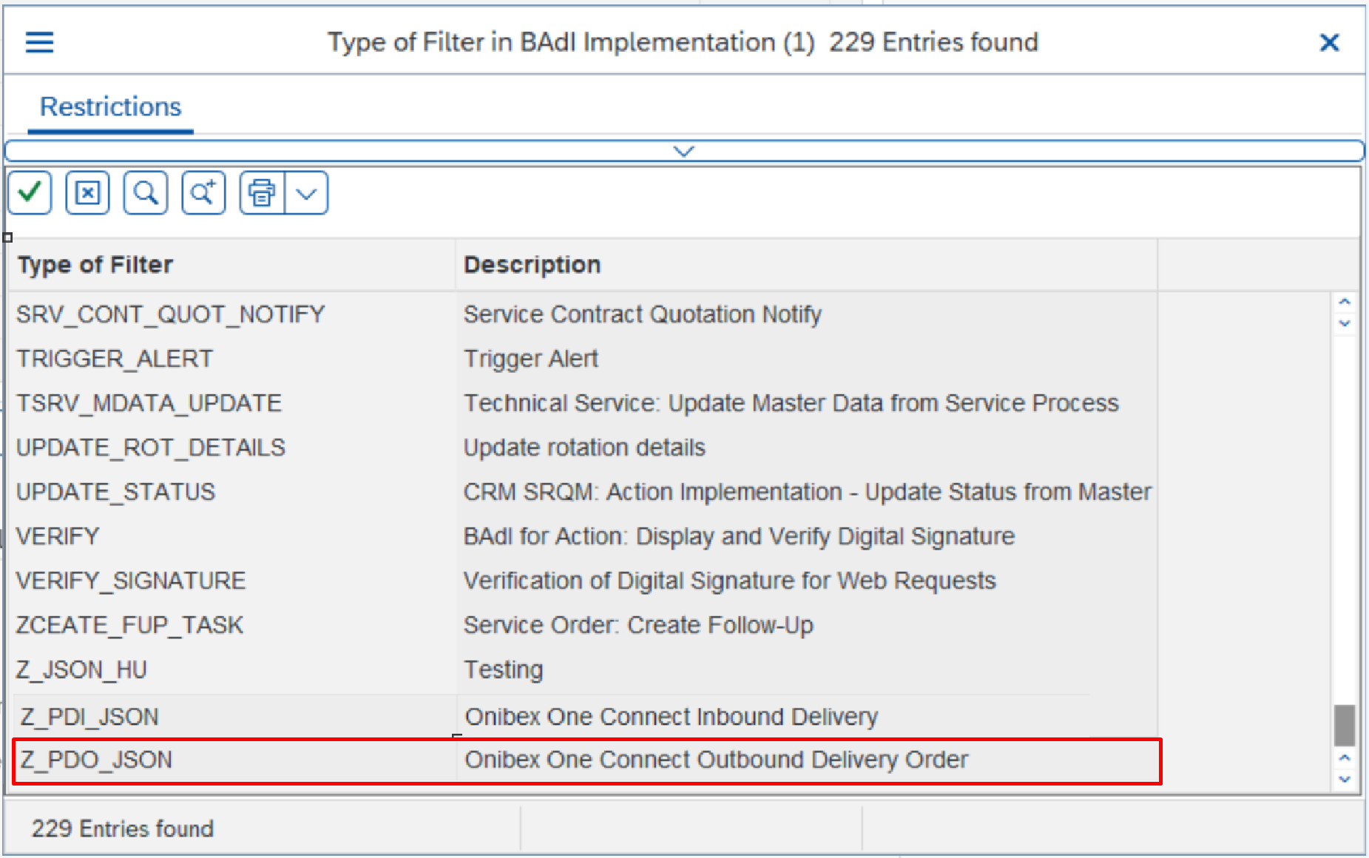Close the filter dialog with X
This screenshot has height=858, width=1369.
(x=1329, y=43)
